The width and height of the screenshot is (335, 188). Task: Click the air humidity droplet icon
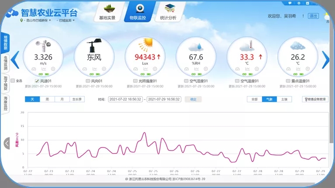coord(196,45)
